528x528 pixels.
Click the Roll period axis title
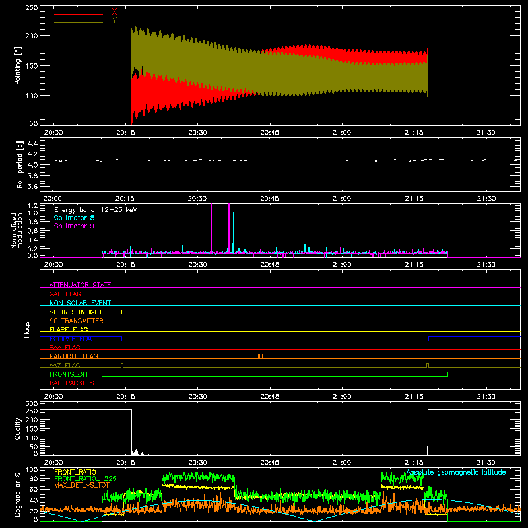coord(19,164)
